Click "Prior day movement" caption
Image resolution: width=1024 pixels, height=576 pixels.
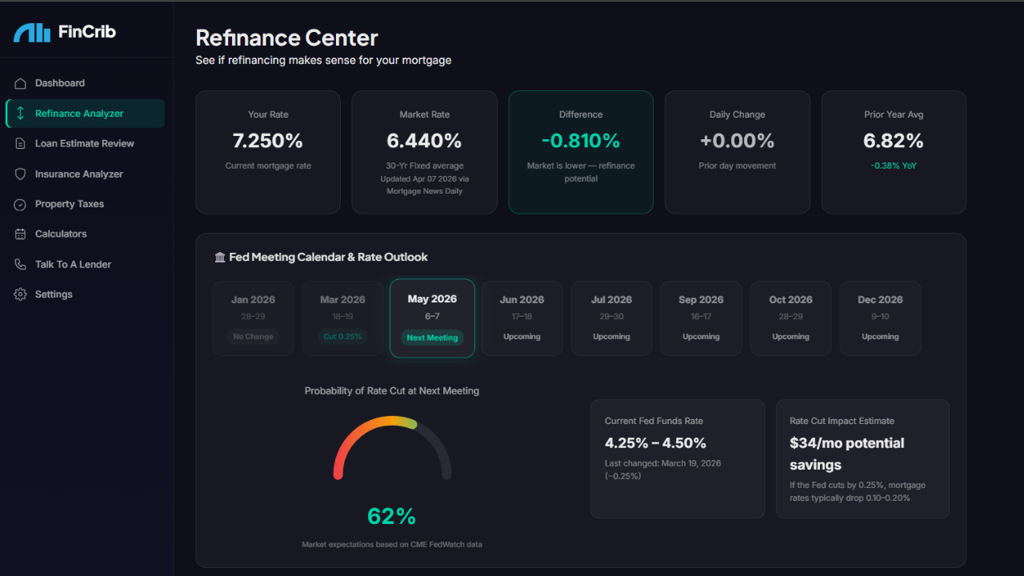point(738,166)
